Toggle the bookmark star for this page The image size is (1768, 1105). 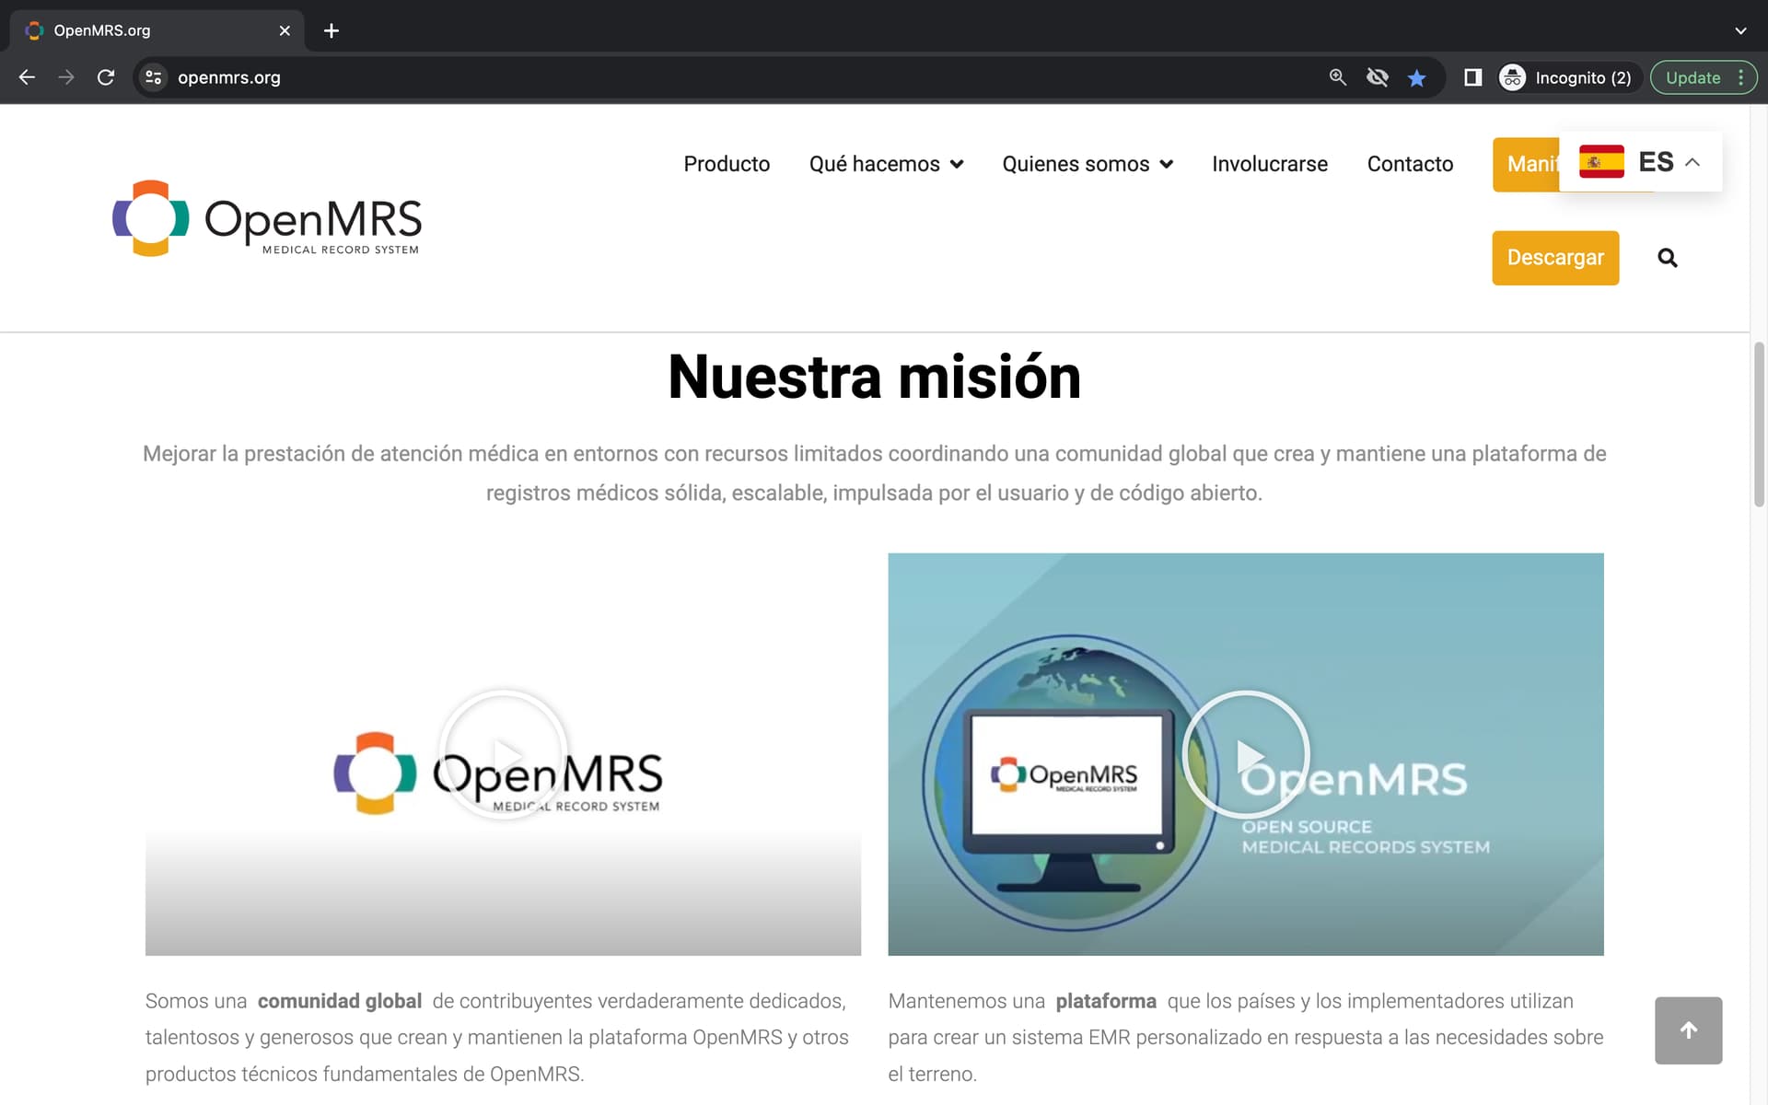click(x=1417, y=78)
